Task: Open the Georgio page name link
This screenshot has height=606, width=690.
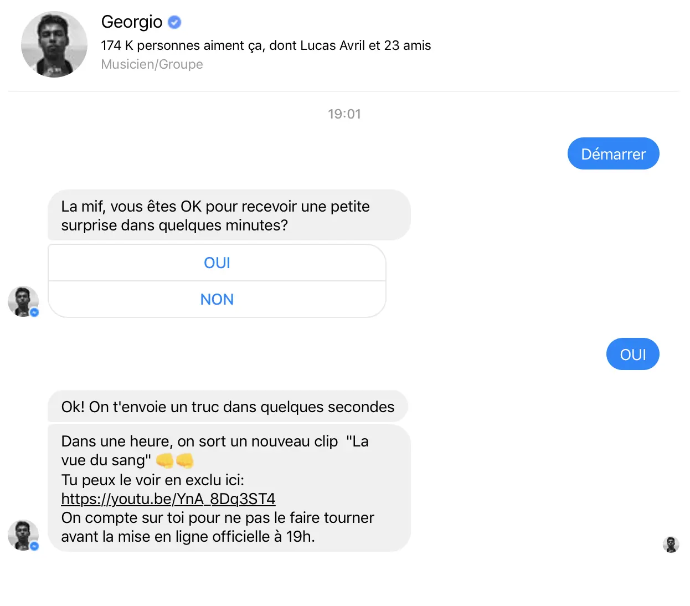Action: coord(132,22)
